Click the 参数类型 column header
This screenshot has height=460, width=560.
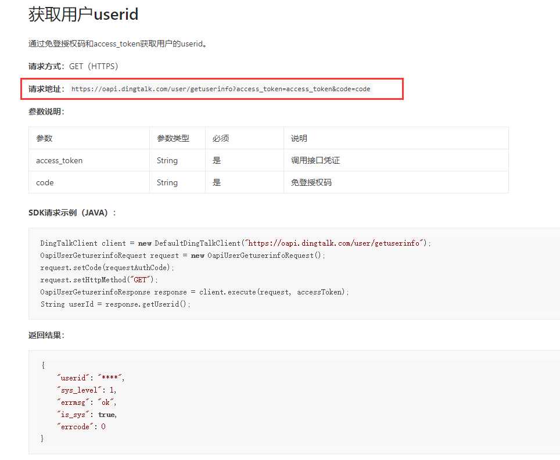coord(173,138)
